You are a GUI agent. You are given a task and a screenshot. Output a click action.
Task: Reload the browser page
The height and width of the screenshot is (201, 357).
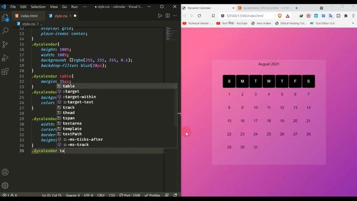coord(199,16)
